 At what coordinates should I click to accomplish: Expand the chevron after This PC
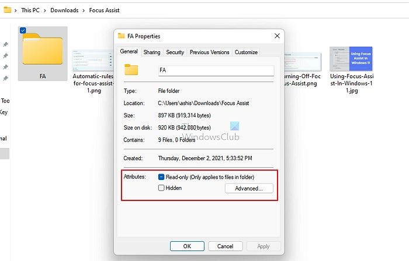coord(45,10)
